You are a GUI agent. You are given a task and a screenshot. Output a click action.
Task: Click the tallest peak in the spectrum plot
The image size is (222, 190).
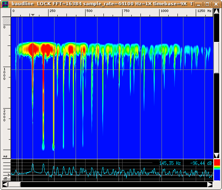(x=33, y=165)
